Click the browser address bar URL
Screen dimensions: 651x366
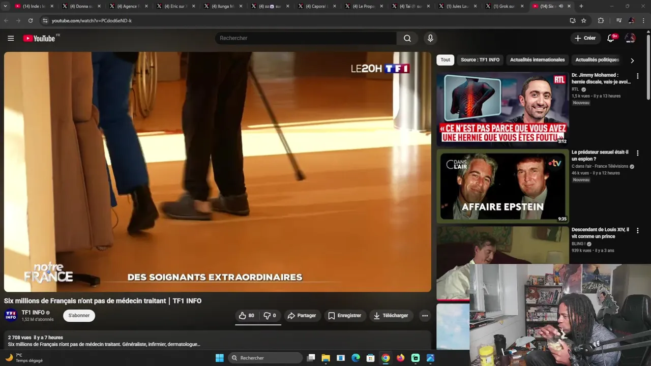coord(92,20)
